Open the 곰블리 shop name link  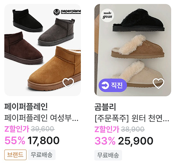pyautogui.click(x=105, y=107)
